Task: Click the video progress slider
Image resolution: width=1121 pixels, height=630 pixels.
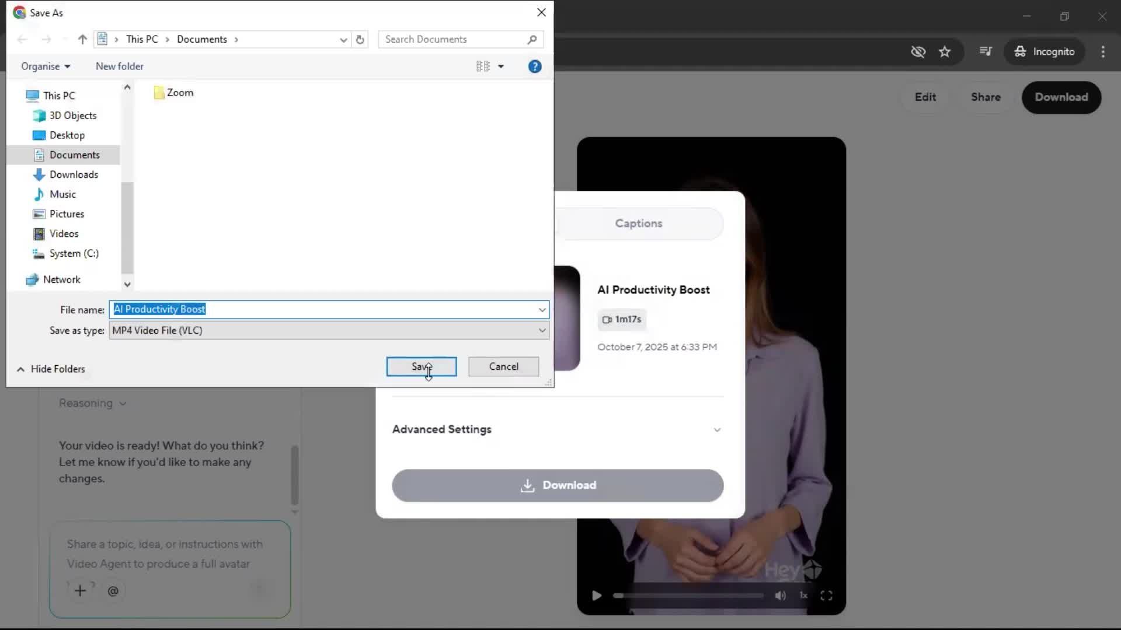Action: tap(689, 596)
